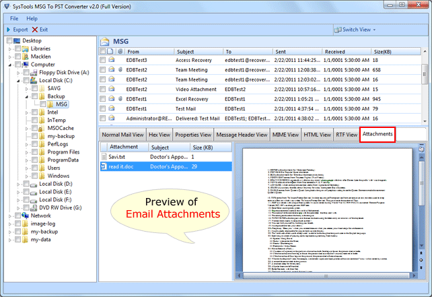Click the mail list vertical scrollbar thumb
This screenshot has height=297, width=432.
pos(425,74)
